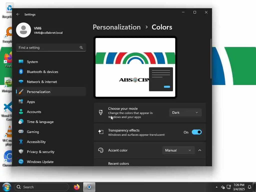The image size is (256, 192).
Task: Open Privacy & security settings
Action: tap(51, 152)
